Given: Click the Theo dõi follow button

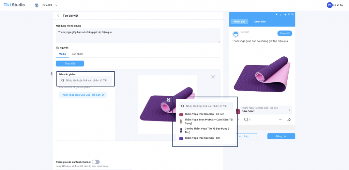Looking at the screenshot, I should tap(285, 34).
